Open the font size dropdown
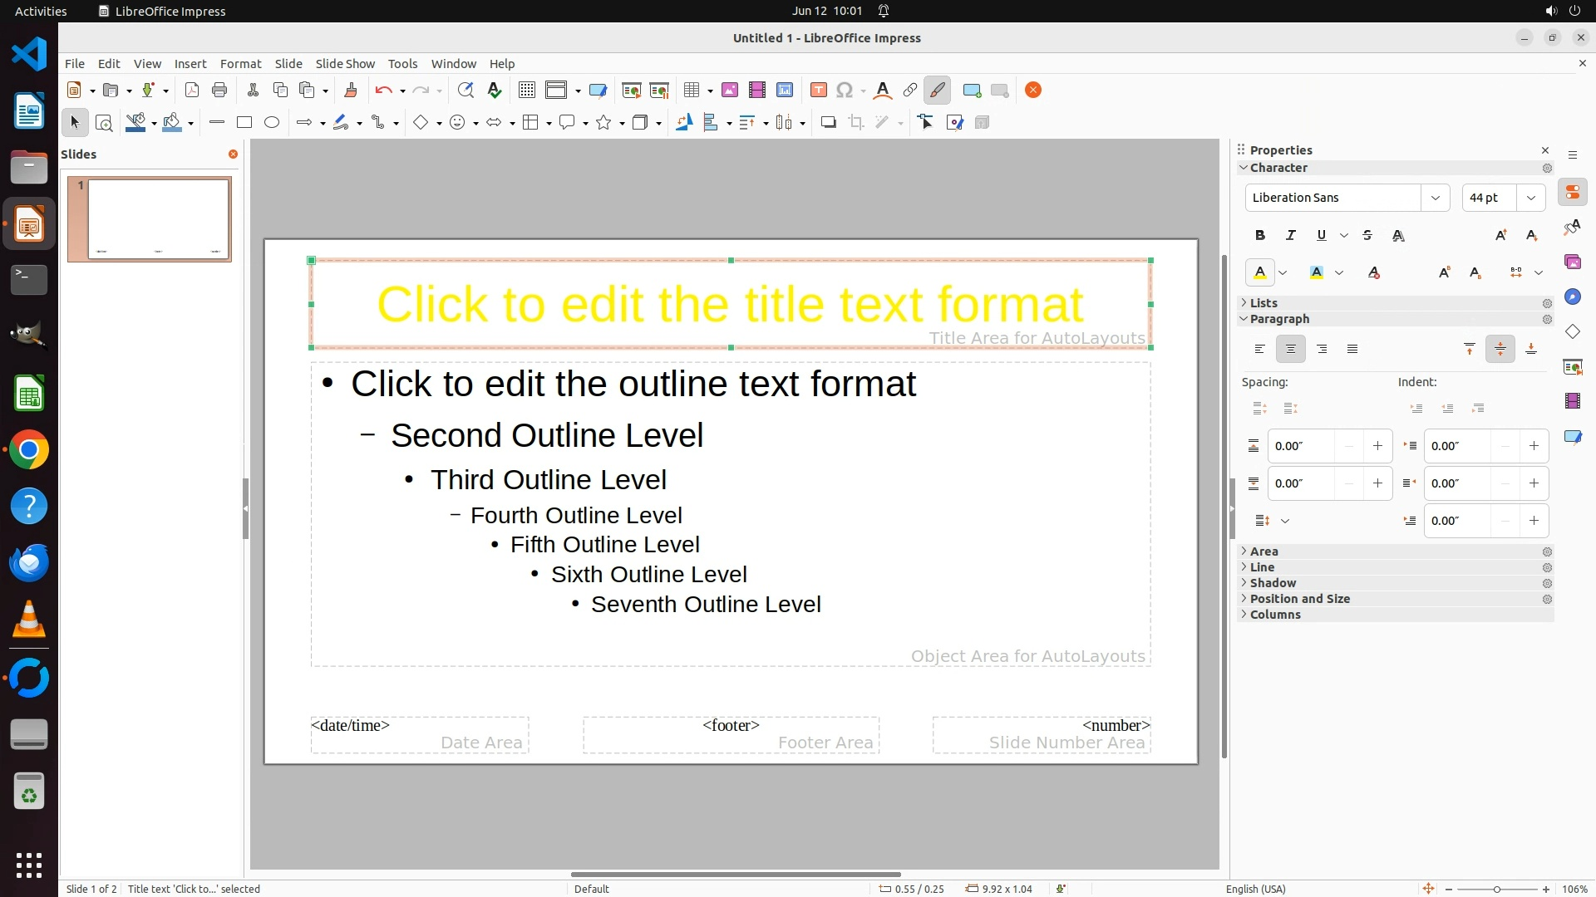 (x=1530, y=198)
